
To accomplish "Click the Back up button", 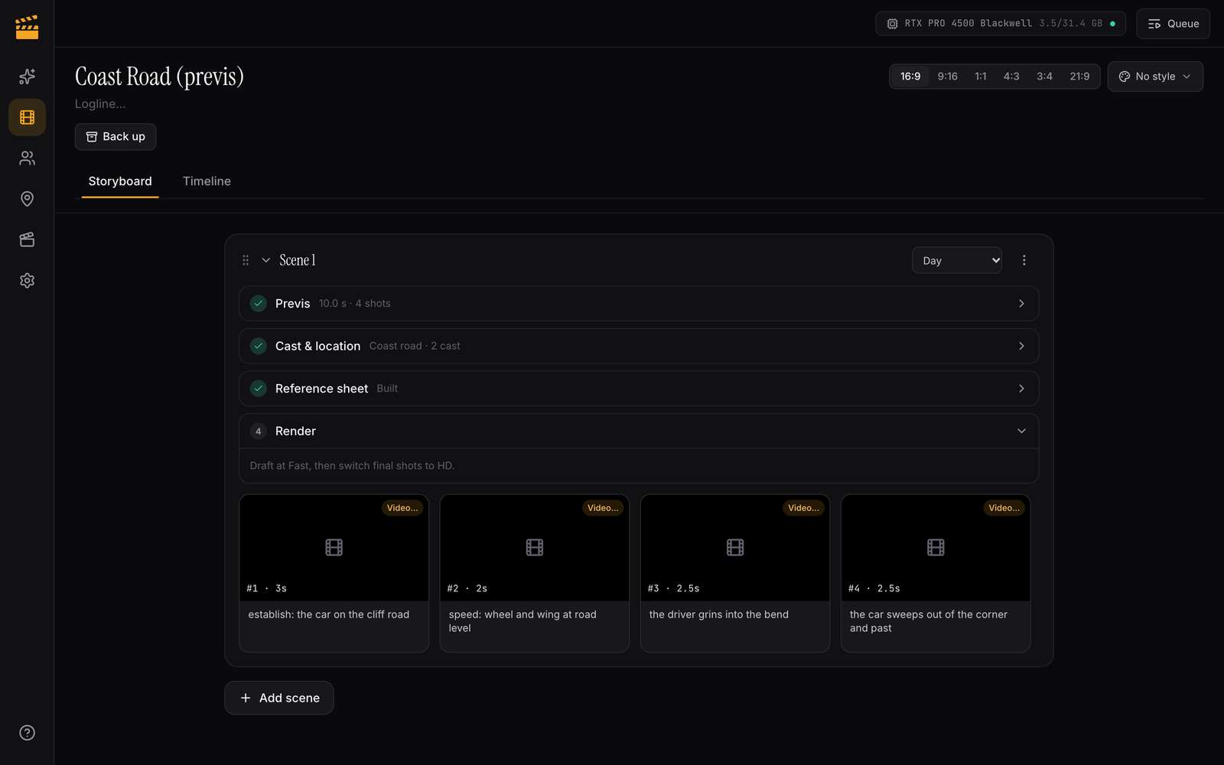I will (x=116, y=137).
